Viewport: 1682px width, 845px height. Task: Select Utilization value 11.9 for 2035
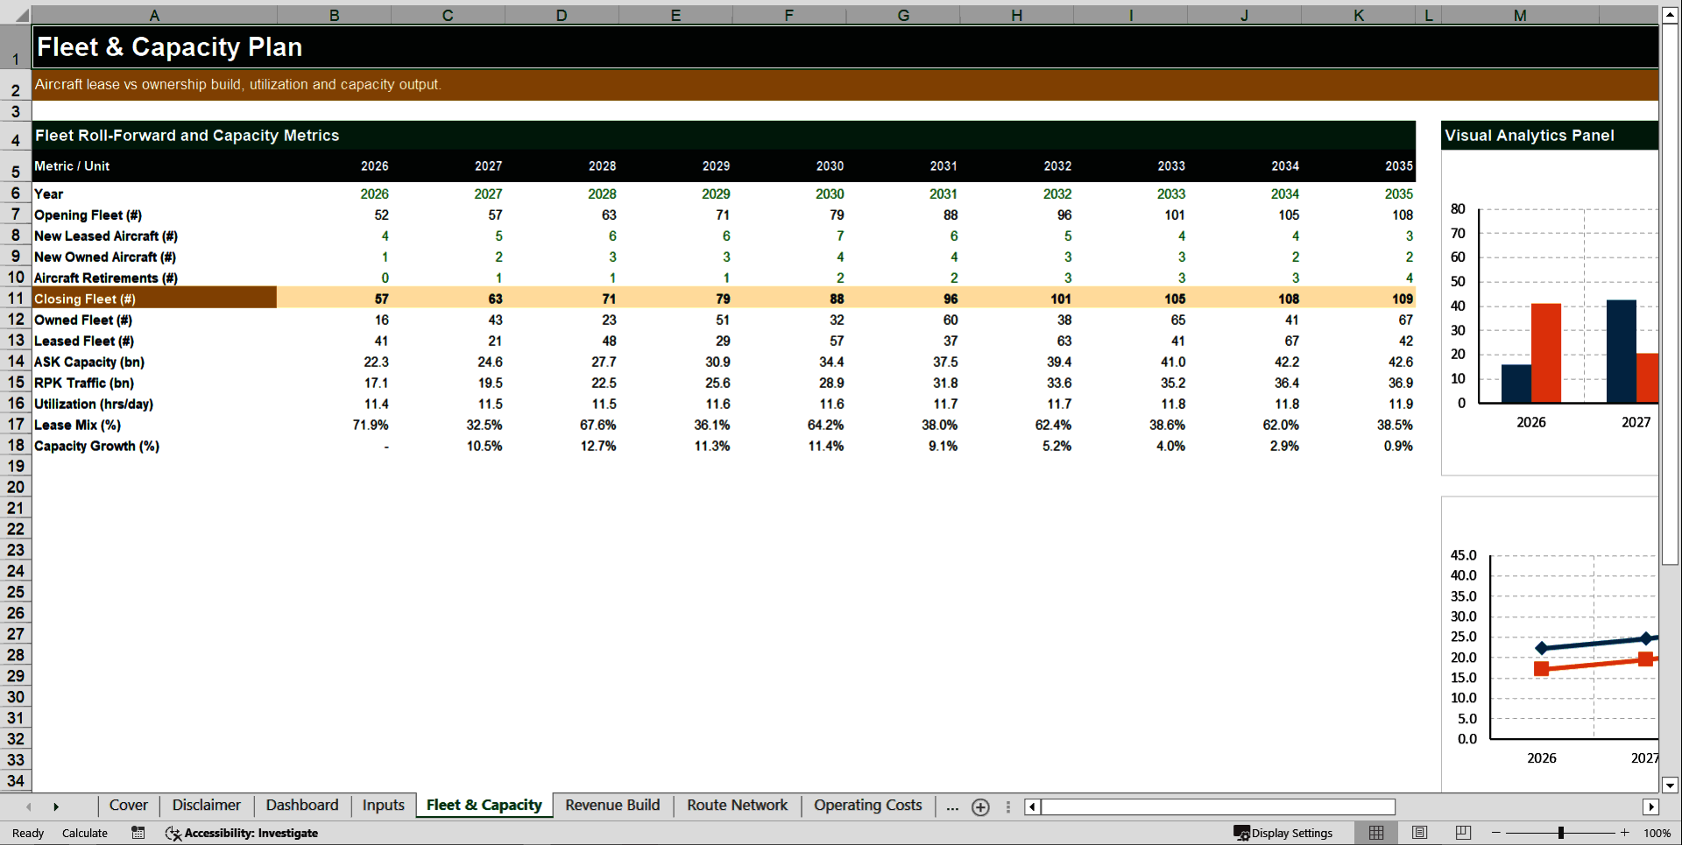[1359, 404]
